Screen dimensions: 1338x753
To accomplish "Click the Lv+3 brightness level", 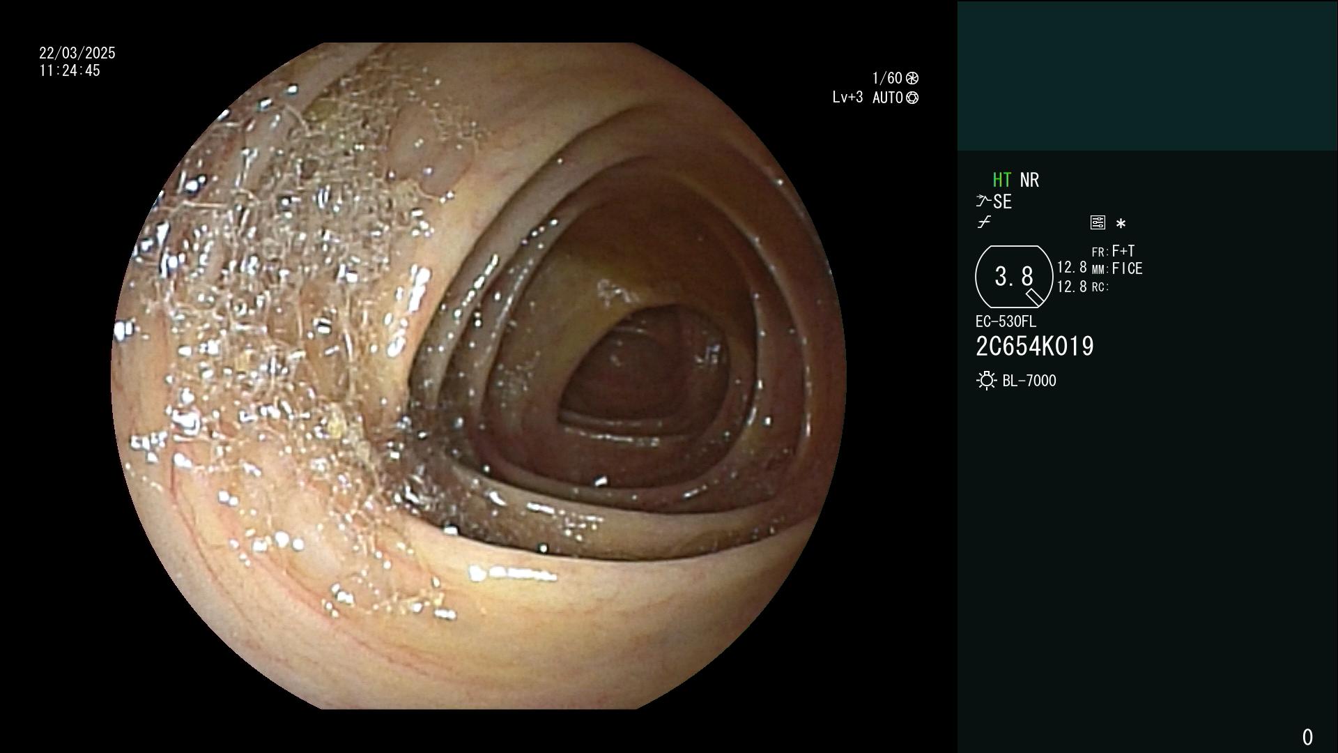I will coord(847,98).
